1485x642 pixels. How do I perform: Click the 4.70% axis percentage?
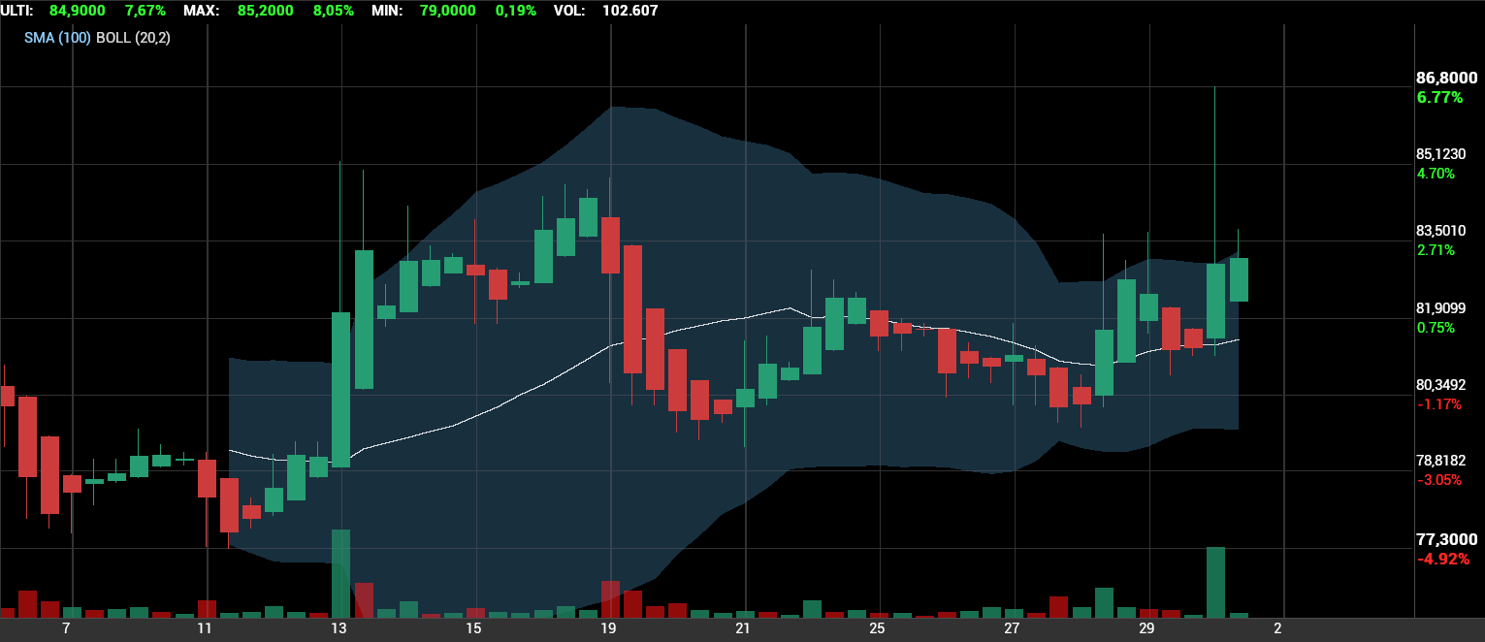(x=1436, y=174)
